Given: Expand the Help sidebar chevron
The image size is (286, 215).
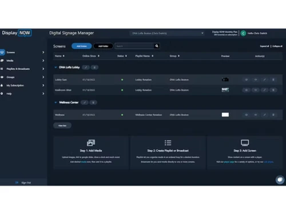Looking at the screenshot, I should (x=43, y=93).
